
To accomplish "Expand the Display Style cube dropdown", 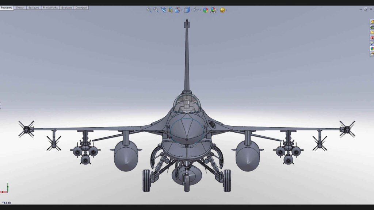I will (x=192, y=10).
